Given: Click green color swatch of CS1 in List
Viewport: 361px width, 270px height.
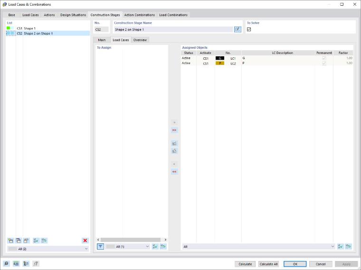Looking at the screenshot, I should (x=8, y=28).
